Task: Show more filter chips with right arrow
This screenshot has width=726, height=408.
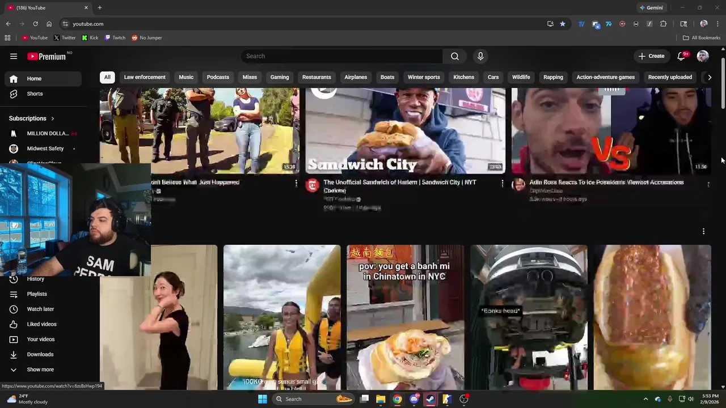Action: [709, 77]
